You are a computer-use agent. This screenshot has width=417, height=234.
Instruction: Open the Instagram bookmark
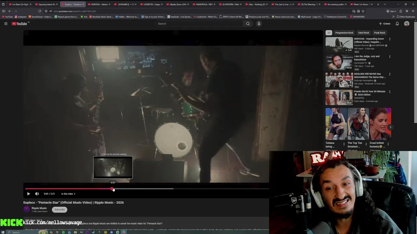pyautogui.click(x=21, y=17)
